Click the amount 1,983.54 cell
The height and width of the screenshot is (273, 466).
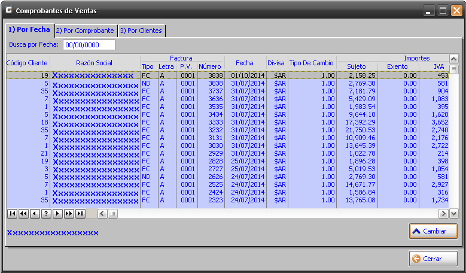(357, 107)
